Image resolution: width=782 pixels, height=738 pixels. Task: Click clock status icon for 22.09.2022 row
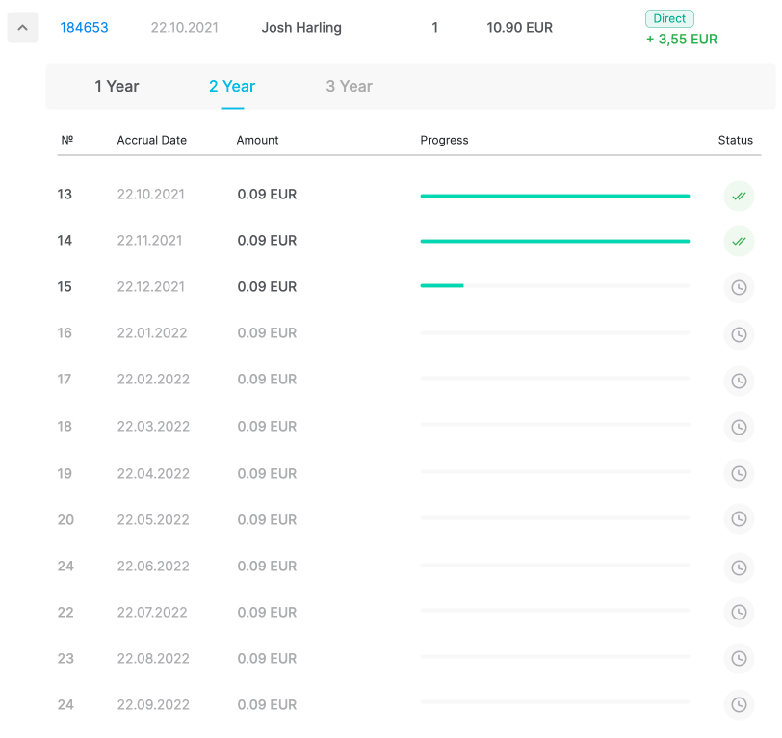(x=739, y=704)
